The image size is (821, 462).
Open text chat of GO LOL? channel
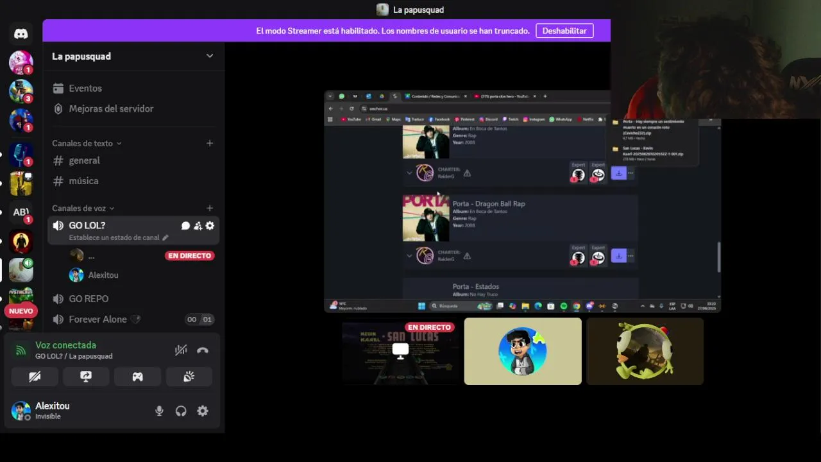[x=185, y=226]
